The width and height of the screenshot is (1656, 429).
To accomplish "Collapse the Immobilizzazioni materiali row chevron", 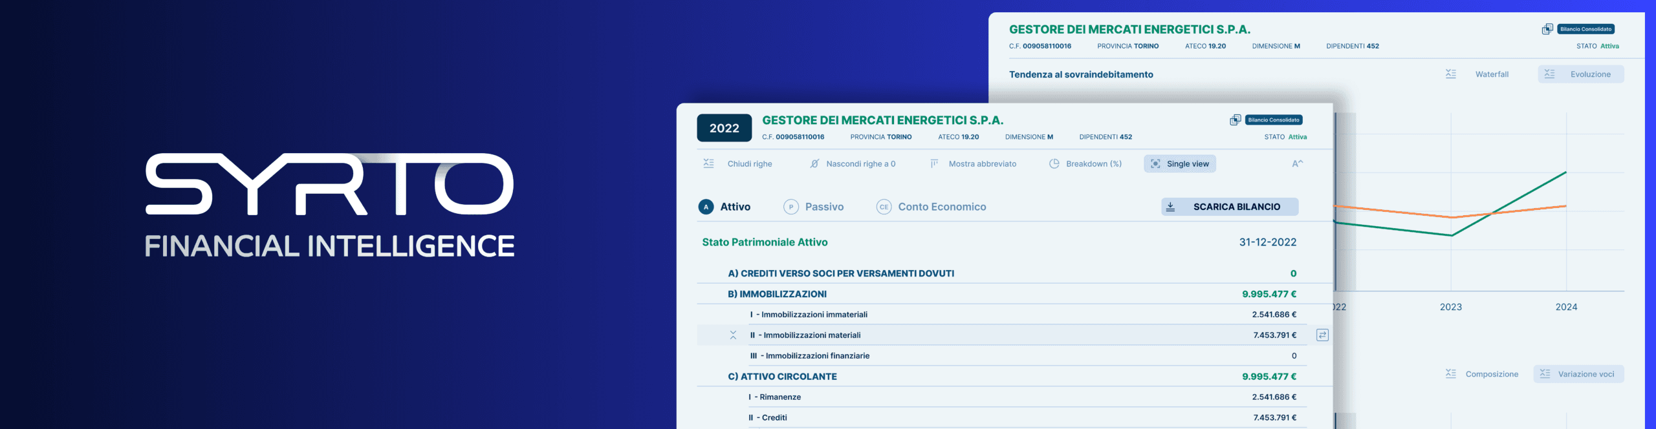I will coord(733,335).
